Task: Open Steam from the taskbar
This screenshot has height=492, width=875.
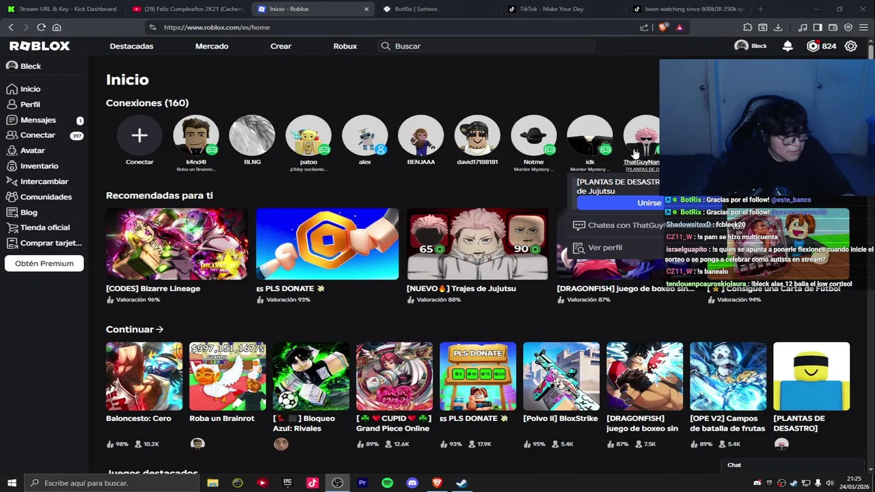Action: coord(462,483)
